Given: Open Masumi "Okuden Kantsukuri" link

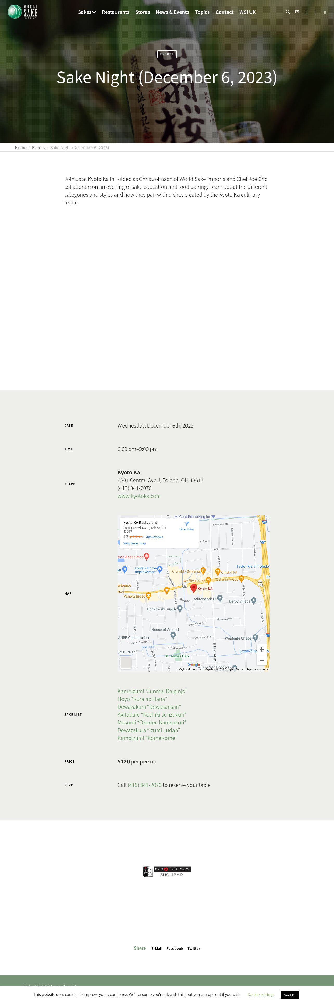Looking at the screenshot, I should 152,722.
